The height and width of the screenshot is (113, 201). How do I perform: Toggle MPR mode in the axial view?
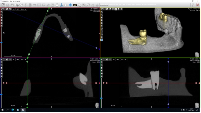click(18, 9)
